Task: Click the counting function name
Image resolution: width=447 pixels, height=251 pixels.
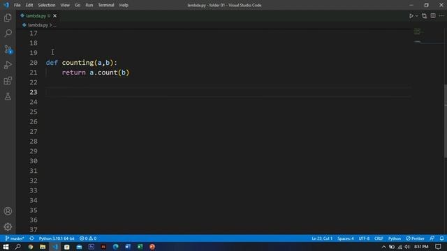Action: pyautogui.click(x=78, y=63)
